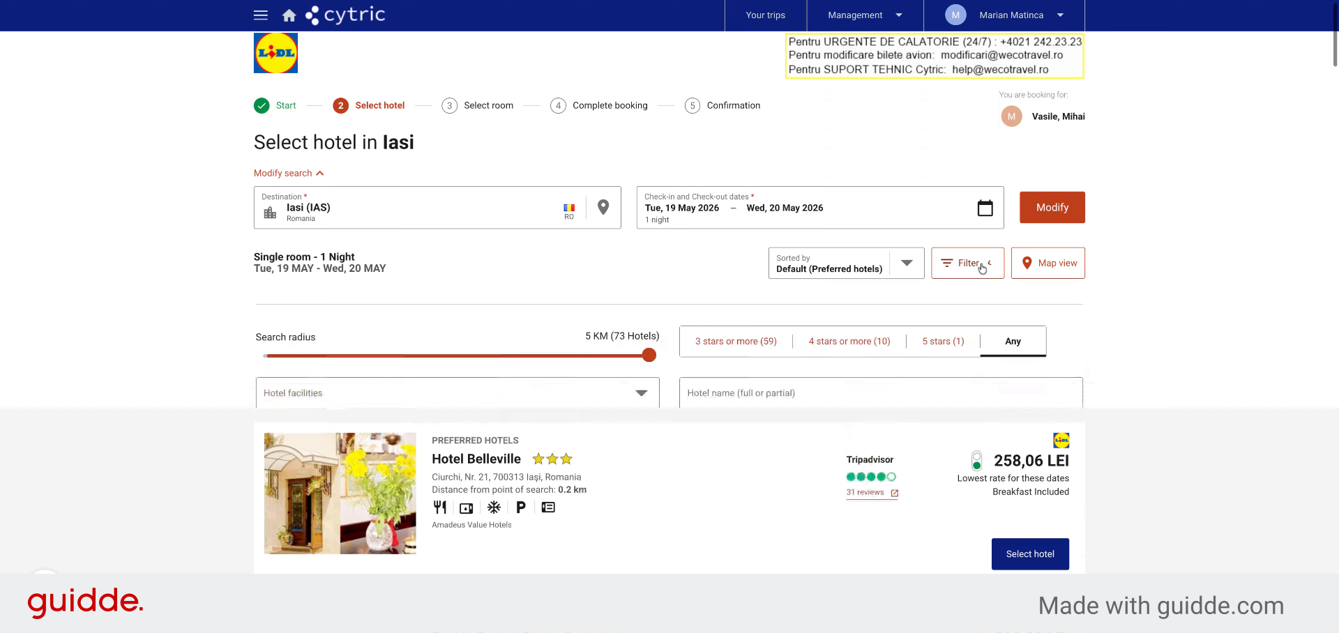Image resolution: width=1339 pixels, height=633 pixels.
Task: Collapse the Modify search section
Action: 289,173
